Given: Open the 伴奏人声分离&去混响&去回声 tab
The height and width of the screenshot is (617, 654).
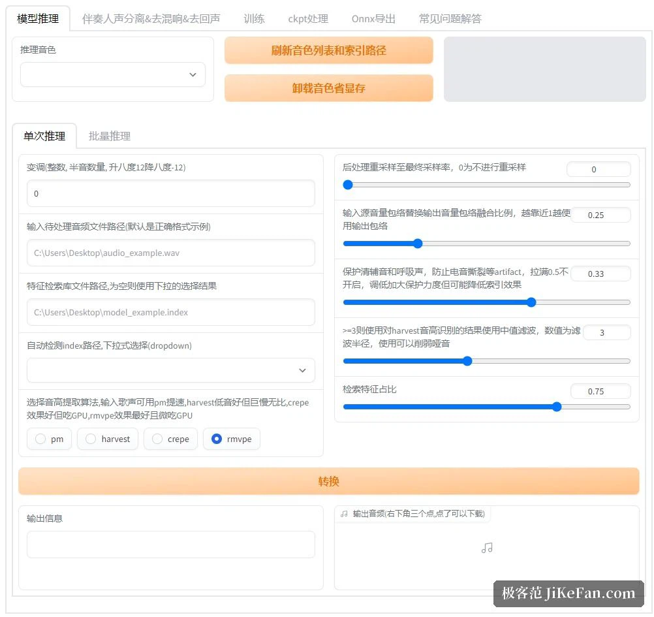Looking at the screenshot, I should pyautogui.click(x=151, y=19).
